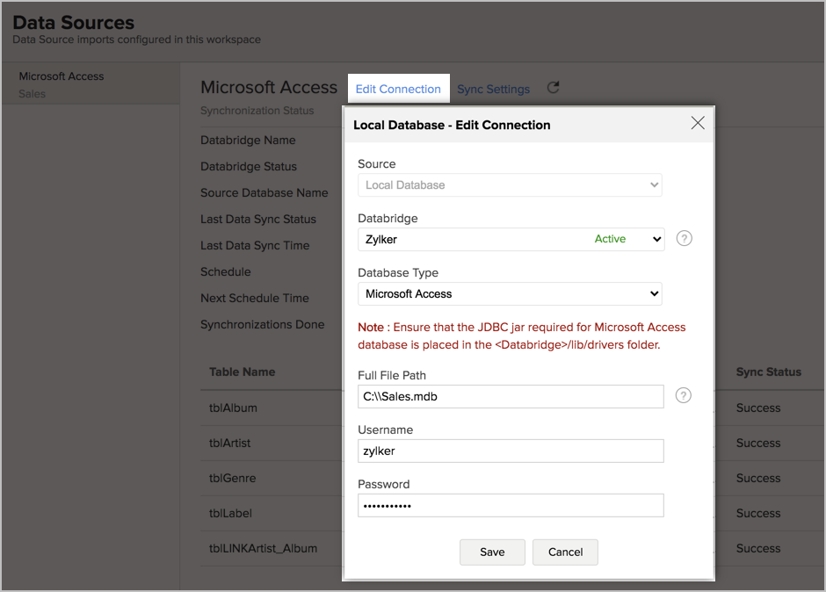Screen dimensions: 826x592
Task: Click the Source Database Name label
Action: point(264,192)
